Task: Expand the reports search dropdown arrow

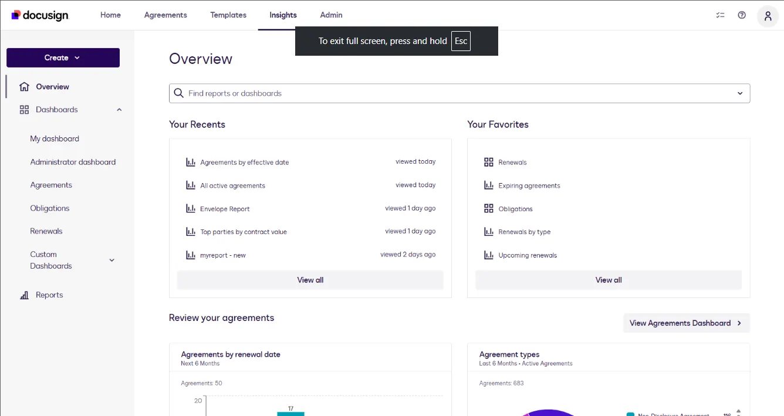Action: click(739, 93)
